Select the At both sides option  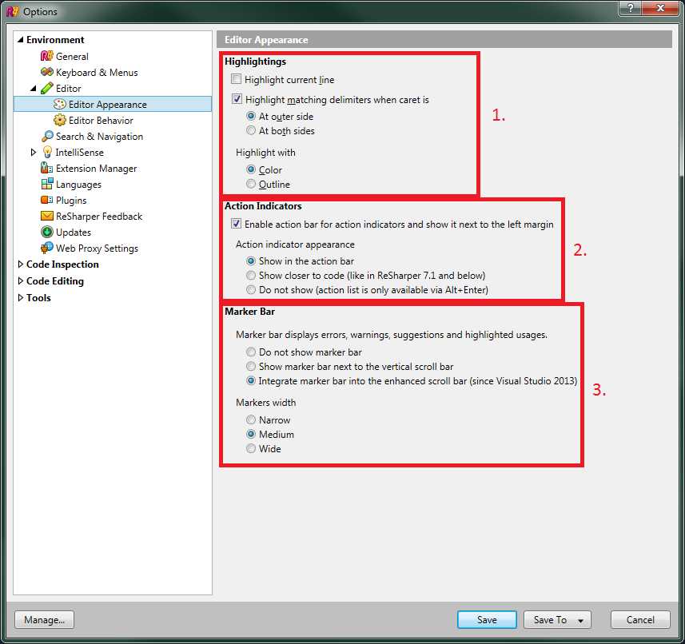(x=250, y=131)
